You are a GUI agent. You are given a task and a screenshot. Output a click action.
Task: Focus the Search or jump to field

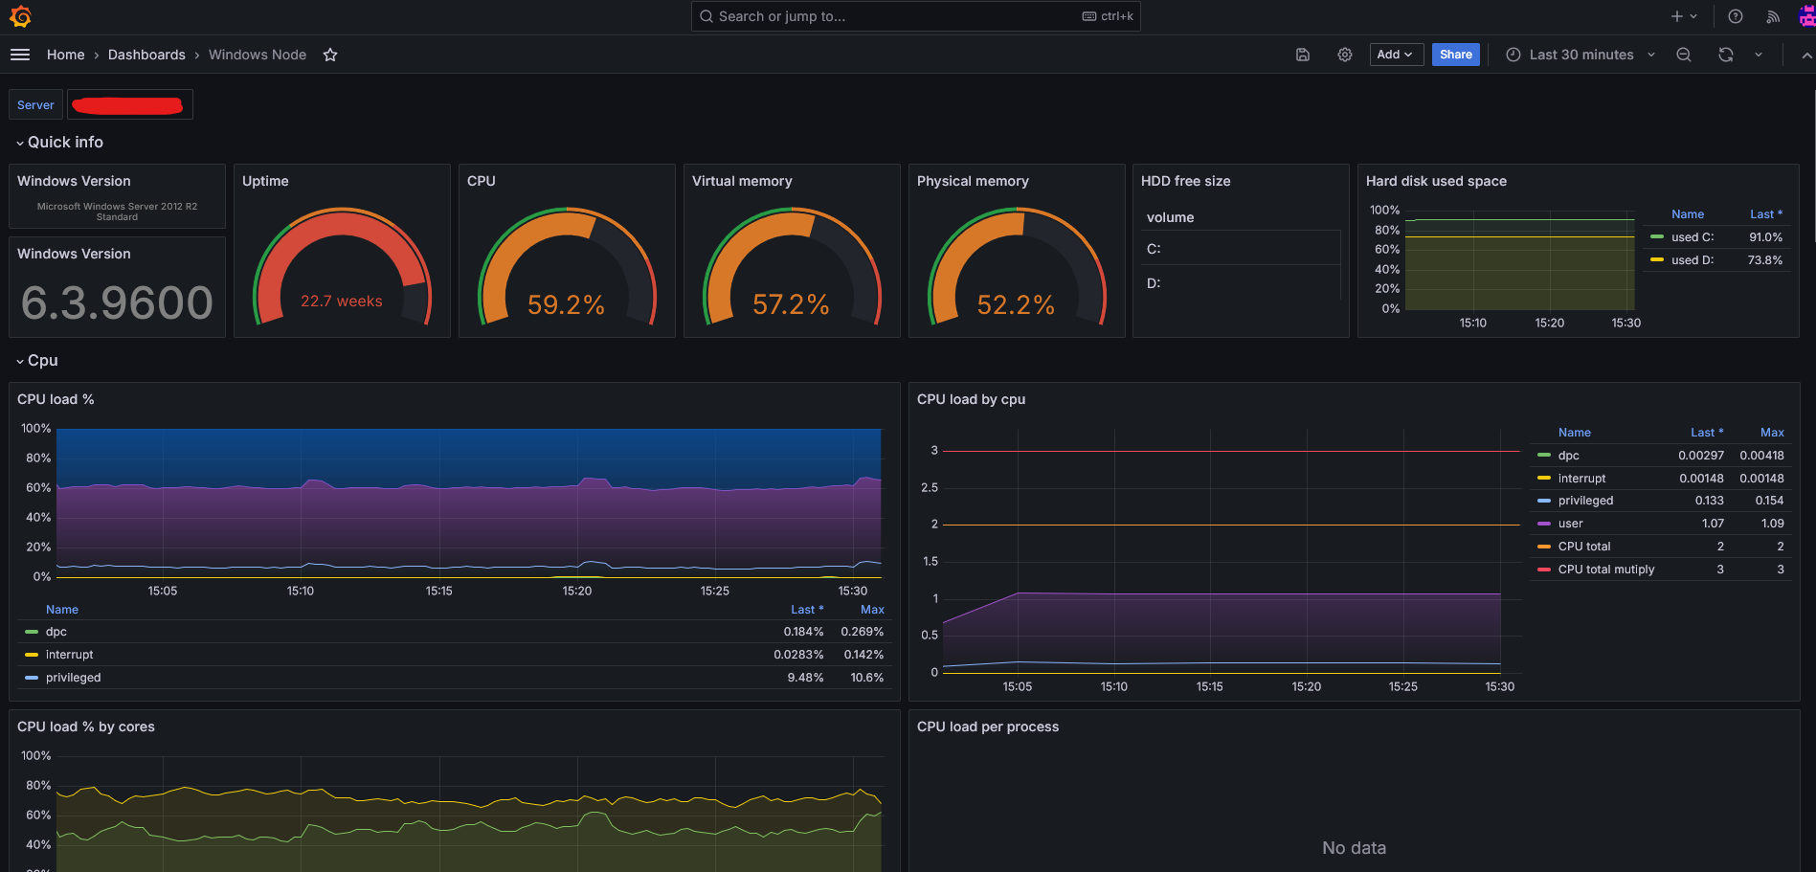(x=915, y=16)
